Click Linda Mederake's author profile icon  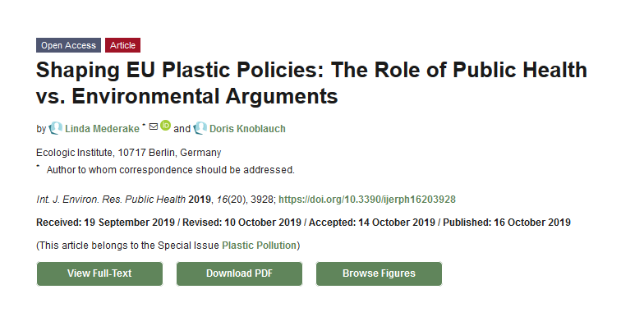point(56,128)
